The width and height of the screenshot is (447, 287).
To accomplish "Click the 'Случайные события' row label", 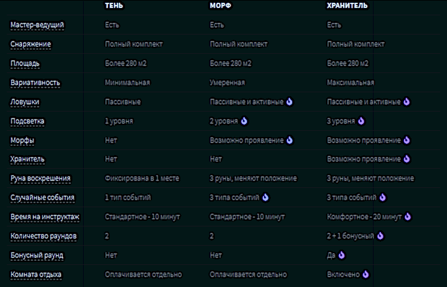I will point(42,198).
